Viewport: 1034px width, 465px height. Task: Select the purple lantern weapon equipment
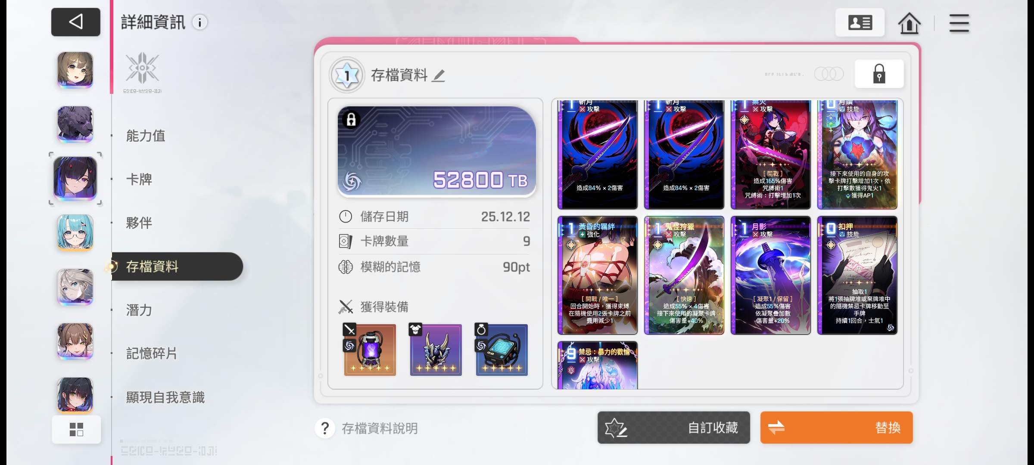click(370, 350)
